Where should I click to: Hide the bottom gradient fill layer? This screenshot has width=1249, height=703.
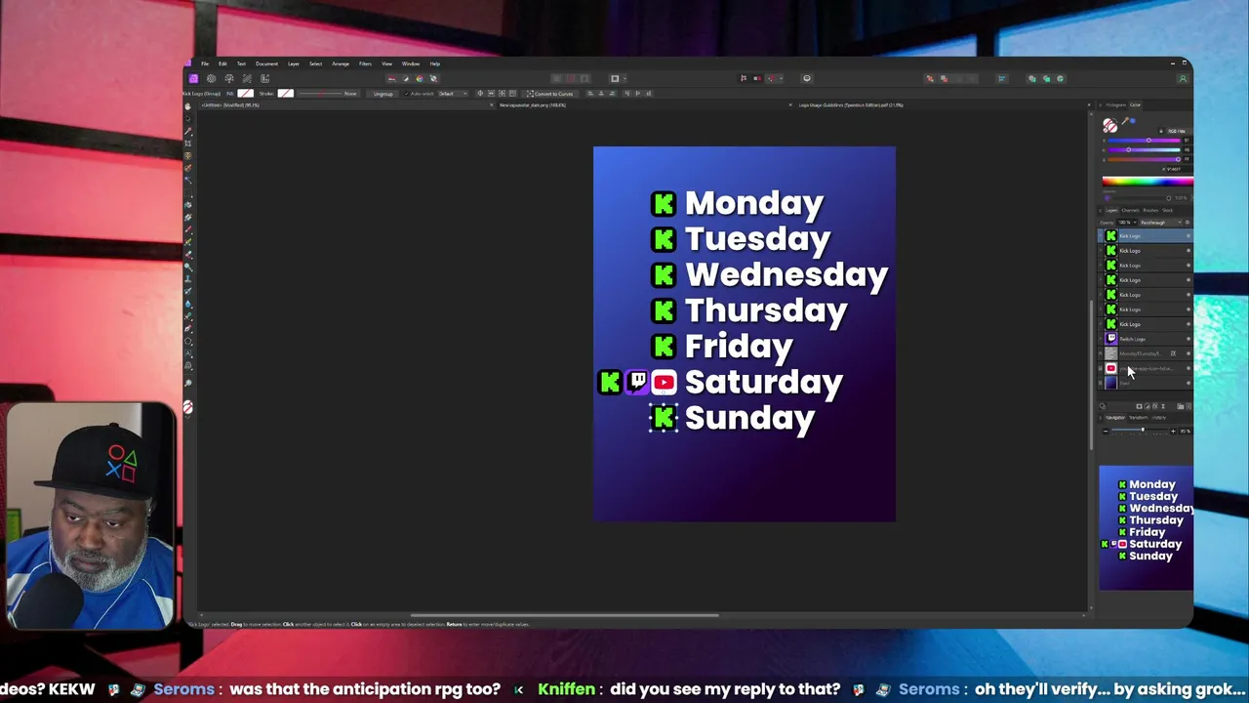(x=1189, y=383)
